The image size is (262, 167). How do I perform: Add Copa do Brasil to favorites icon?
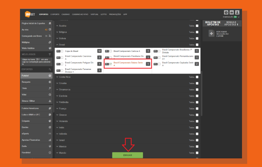point(58,51)
